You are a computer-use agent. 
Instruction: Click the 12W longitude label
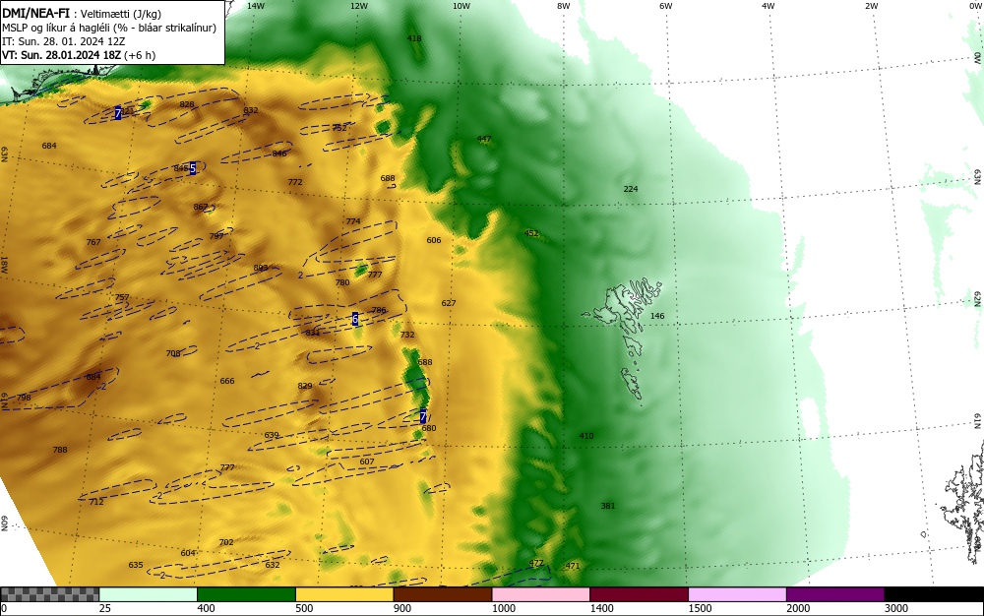359,6
